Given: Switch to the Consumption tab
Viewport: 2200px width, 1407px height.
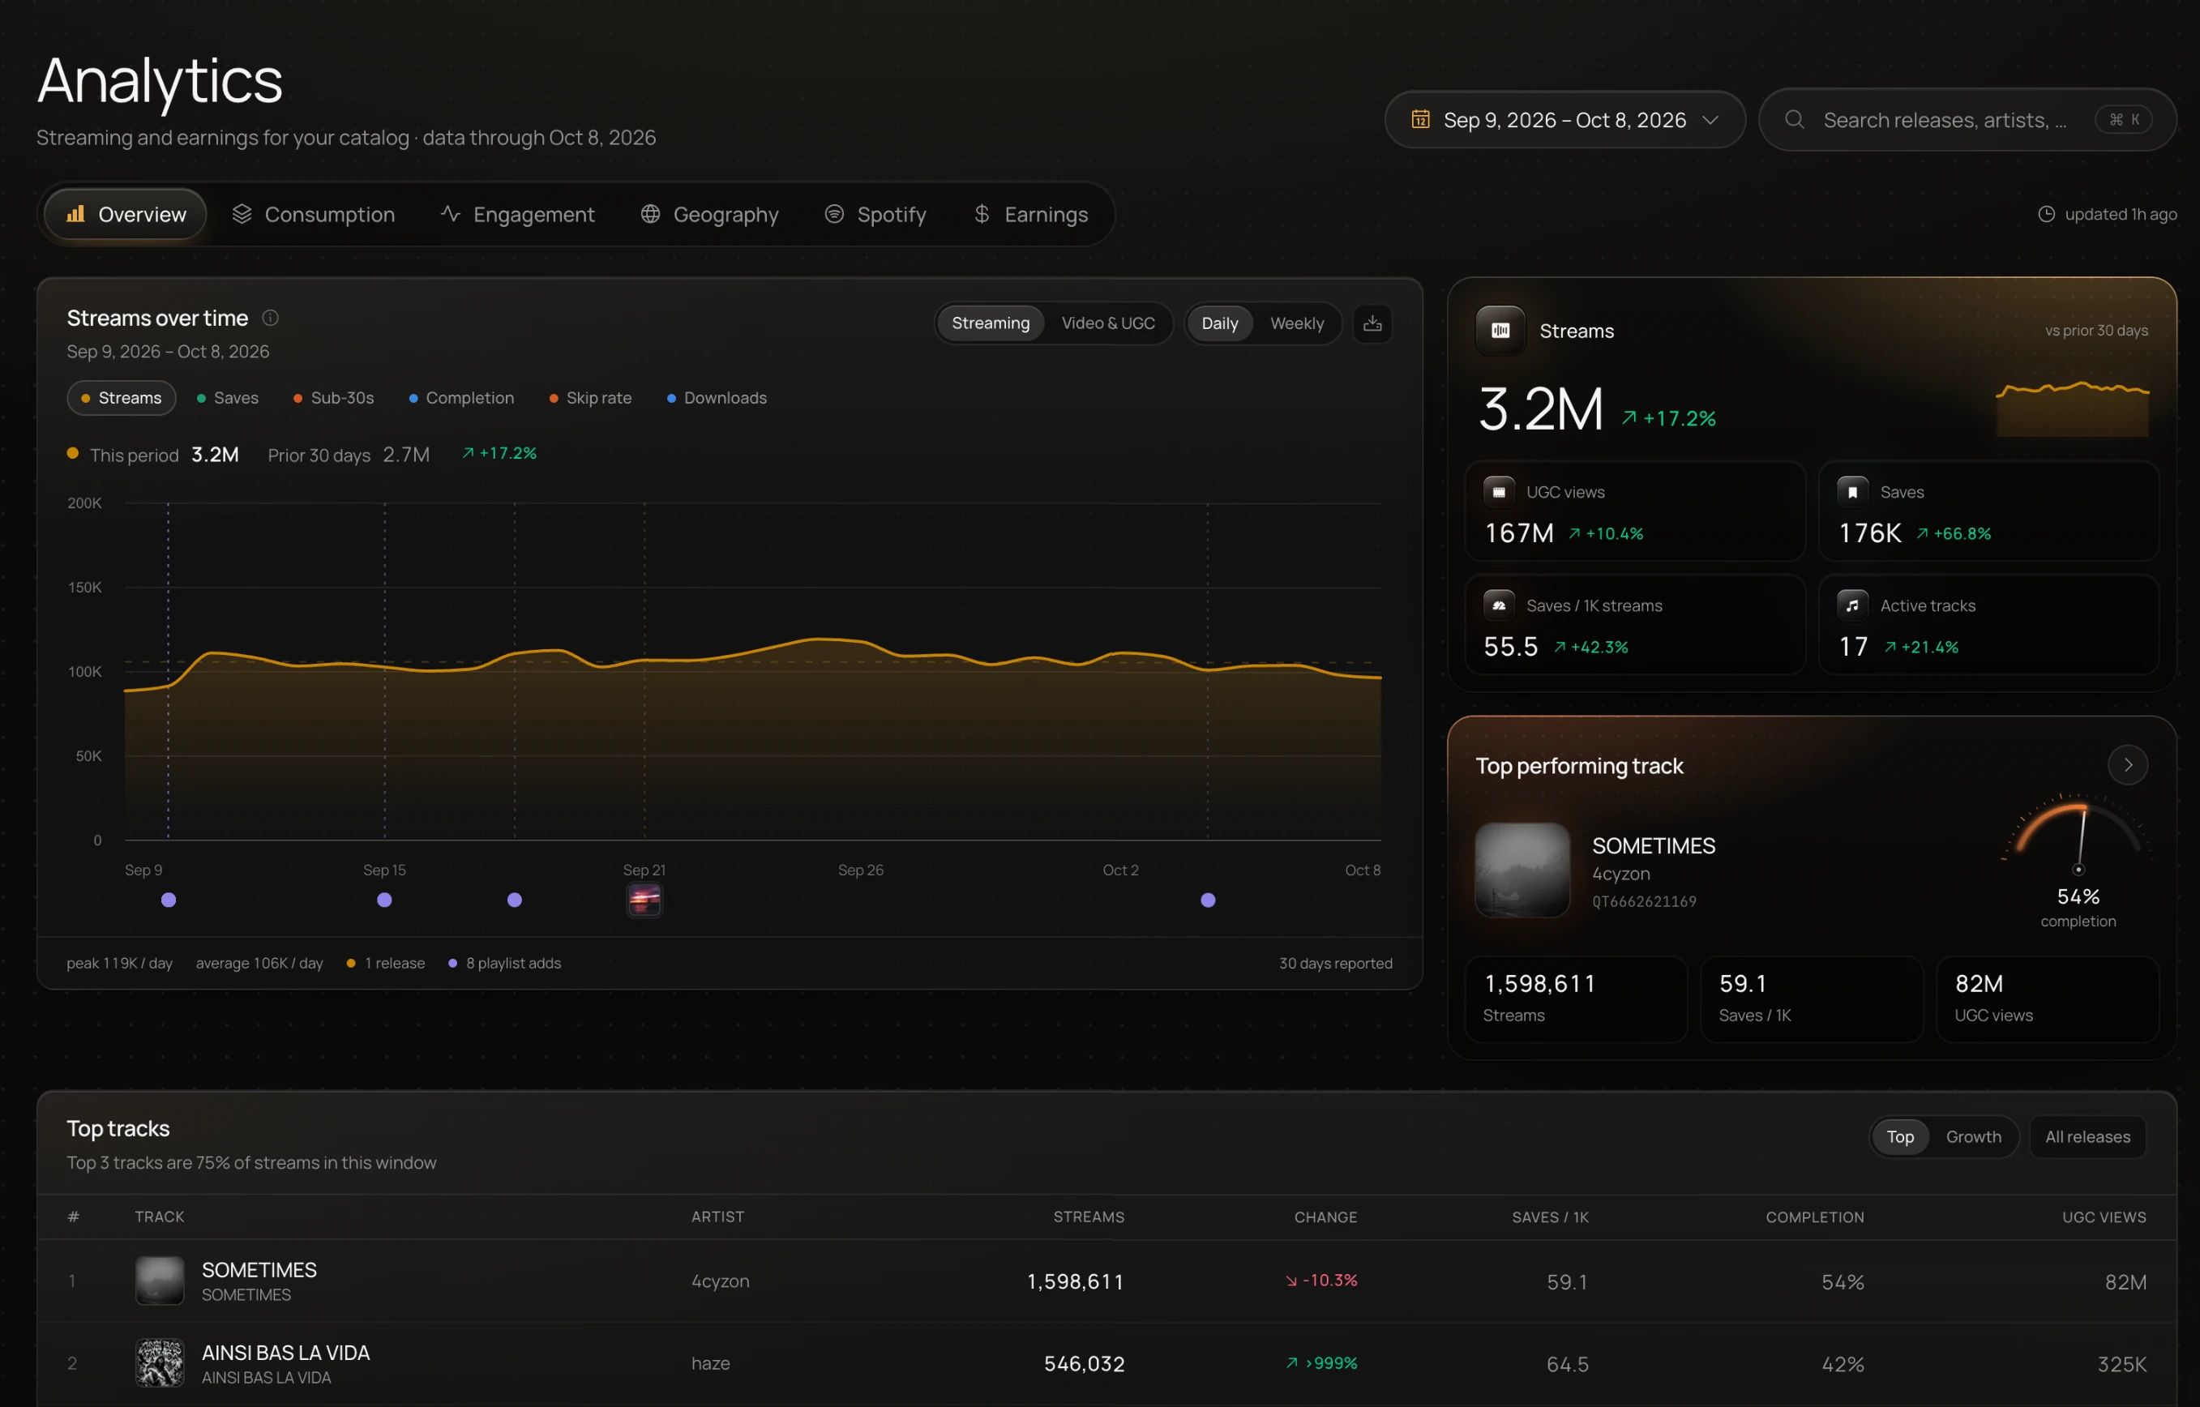Looking at the screenshot, I should click(x=314, y=215).
